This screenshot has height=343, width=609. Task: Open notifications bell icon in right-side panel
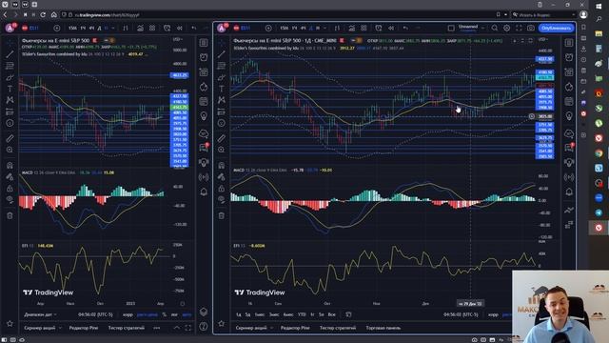pos(569,192)
